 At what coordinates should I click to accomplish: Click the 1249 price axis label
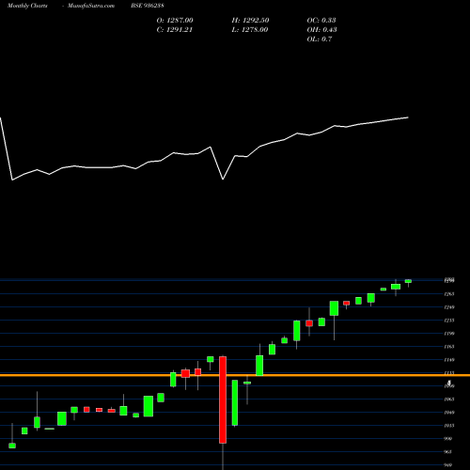coord(449,307)
